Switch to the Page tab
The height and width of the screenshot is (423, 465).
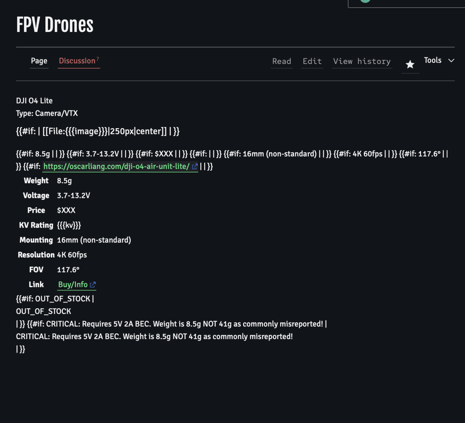click(39, 61)
